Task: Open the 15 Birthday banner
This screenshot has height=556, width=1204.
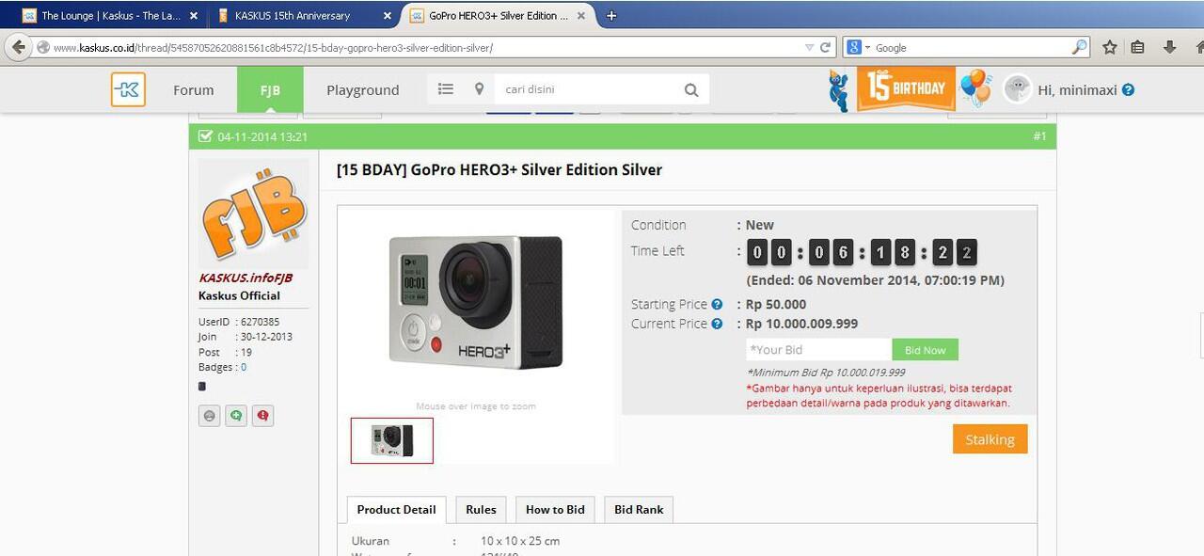Action: coord(906,88)
